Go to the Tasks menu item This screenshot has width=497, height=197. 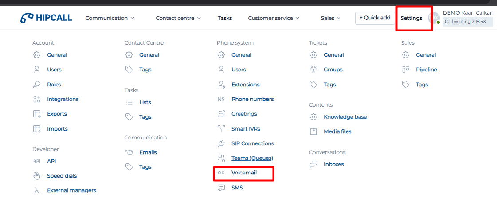(225, 18)
